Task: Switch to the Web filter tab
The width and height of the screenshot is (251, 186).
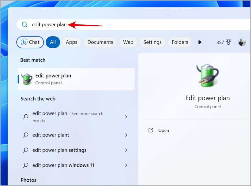Action: 128,42
